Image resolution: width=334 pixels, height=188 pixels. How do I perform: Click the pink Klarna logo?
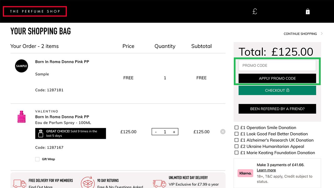pyautogui.click(x=245, y=173)
